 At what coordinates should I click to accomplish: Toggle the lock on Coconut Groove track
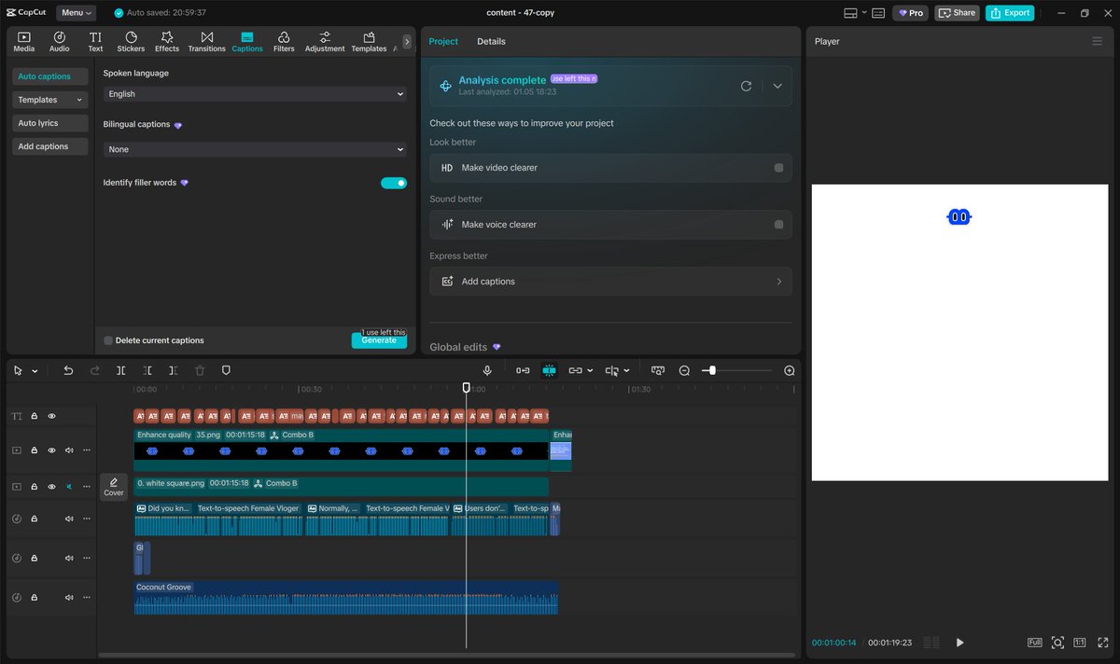(x=35, y=597)
